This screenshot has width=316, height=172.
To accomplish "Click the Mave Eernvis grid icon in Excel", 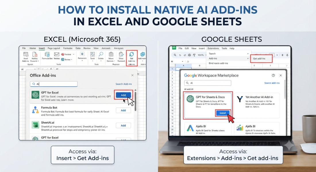I will click(111, 54).
